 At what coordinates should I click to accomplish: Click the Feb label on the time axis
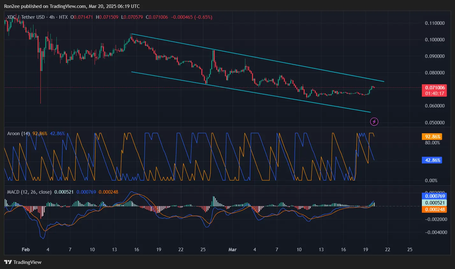pos(25,250)
